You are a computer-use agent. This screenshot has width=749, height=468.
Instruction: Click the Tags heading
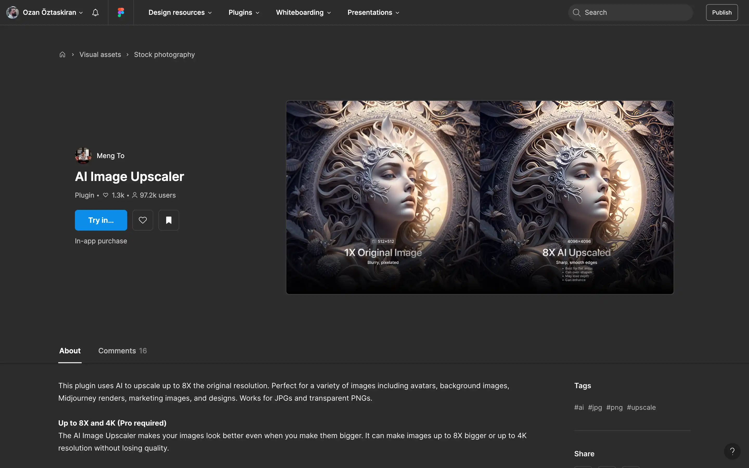click(x=583, y=386)
